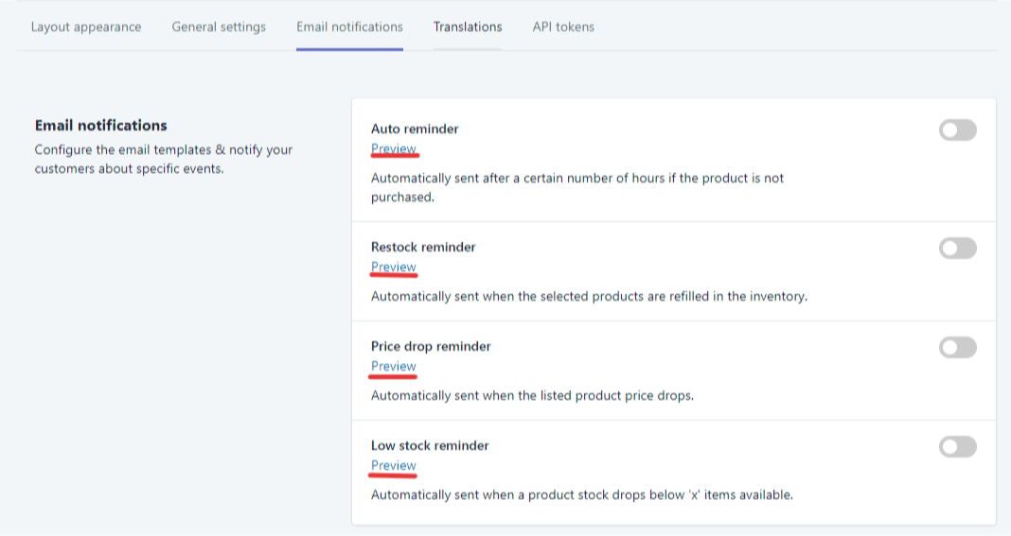This screenshot has width=1011, height=536.
Task: Turn on the Restock reminder switch
Action: click(957, 249)
